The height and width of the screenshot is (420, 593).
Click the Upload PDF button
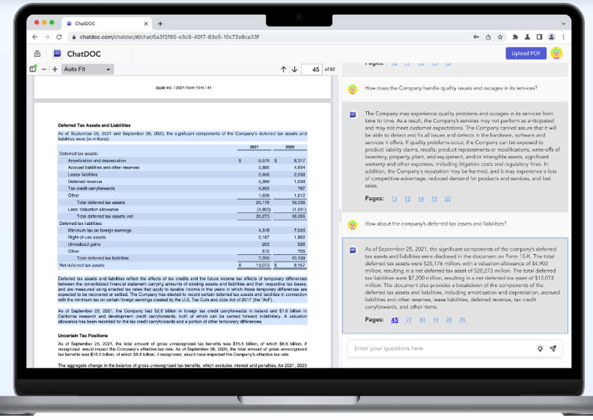tap(525, 53)
